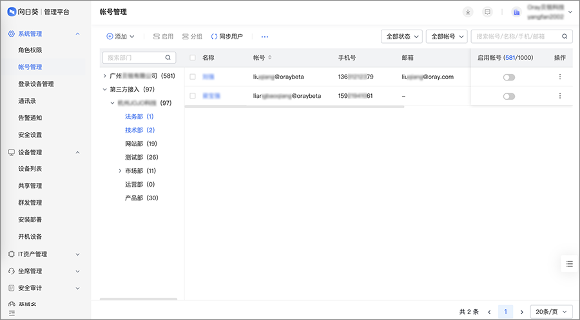Open 群发管理 menu item
Screen dimensions: 580x320
(30, 202)
